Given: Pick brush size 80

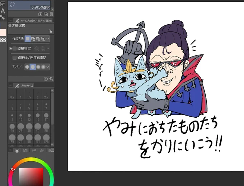Looking at the screenshot, I should (x=29, y=139).
